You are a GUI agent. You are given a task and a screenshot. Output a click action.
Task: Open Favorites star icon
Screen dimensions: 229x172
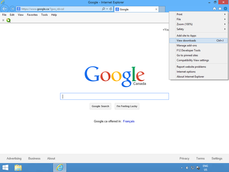click(x=220, y=9)
